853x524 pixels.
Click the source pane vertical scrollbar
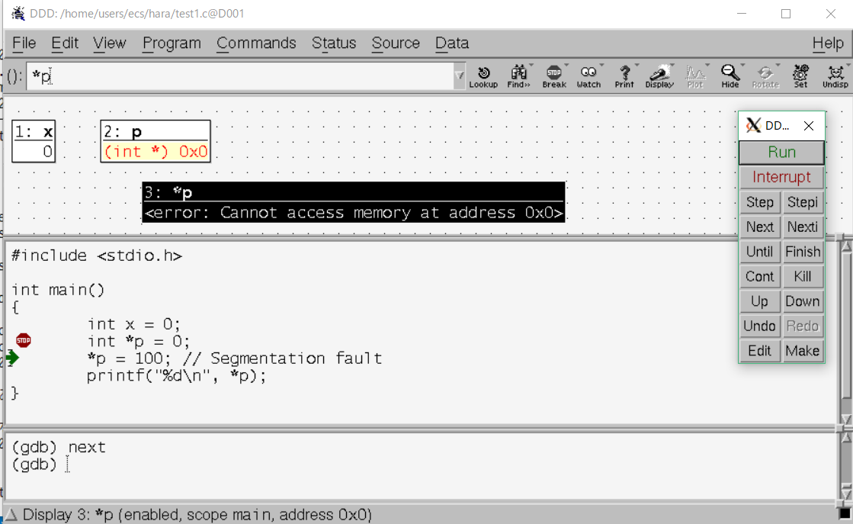(845, 332)
